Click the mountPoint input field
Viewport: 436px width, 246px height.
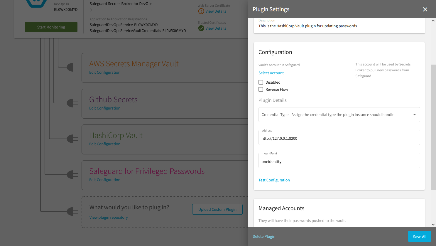[339, 161]
